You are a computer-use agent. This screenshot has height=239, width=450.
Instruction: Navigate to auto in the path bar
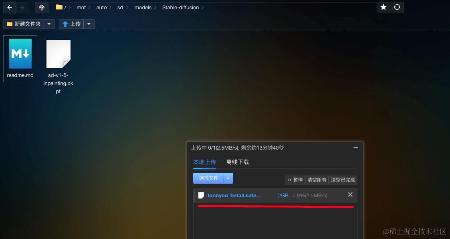click(x=102, y=8)
